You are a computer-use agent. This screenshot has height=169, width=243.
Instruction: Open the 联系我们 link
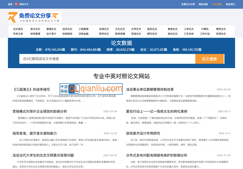(x=231, y=4)
